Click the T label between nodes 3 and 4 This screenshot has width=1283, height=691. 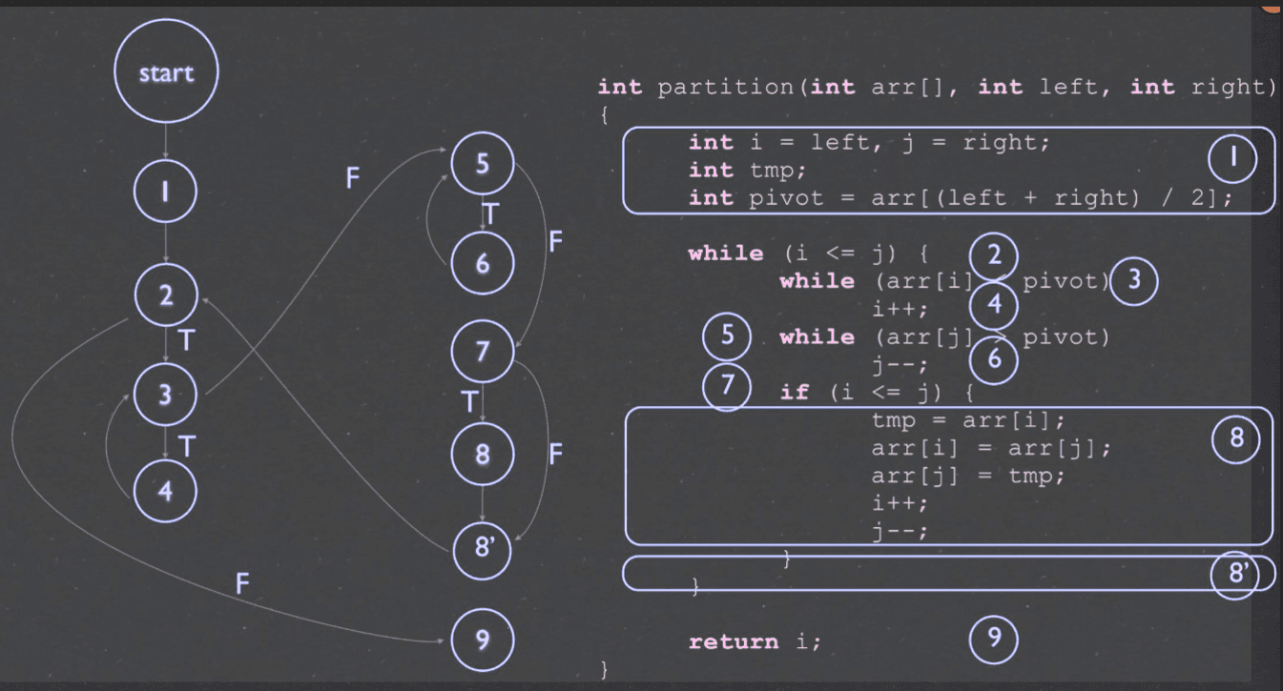coord(187,445)
